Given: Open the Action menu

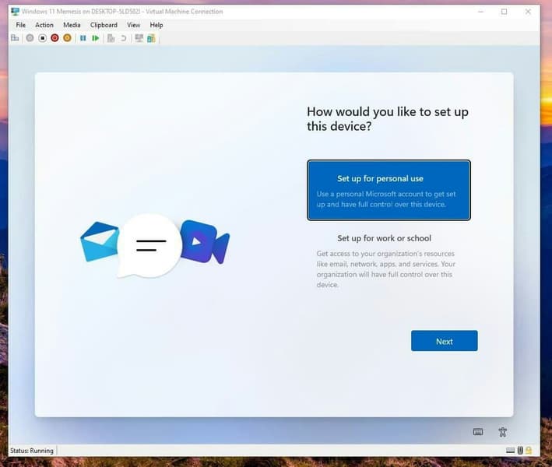Looking at the screenshot, I should pos(44,25).
